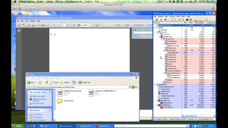The image size is (228, 128).
Task: Open the Users menu in Process Explorer
Action: tap(183, 17)
